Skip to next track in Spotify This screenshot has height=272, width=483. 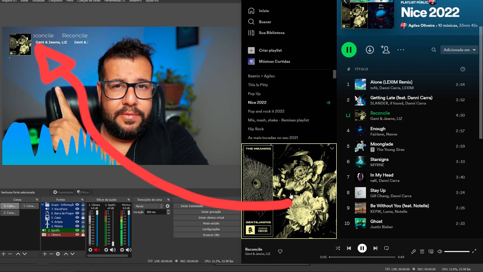[375, 248]
